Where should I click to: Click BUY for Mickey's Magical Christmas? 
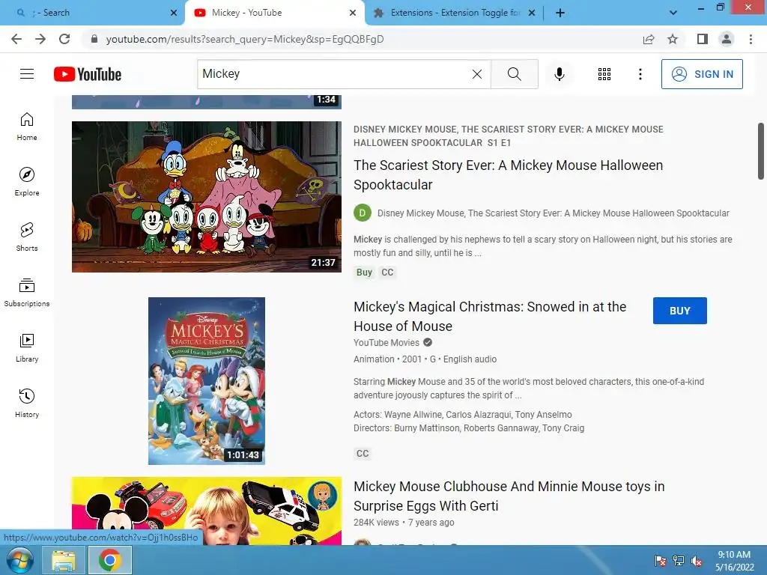pos(679,311)
